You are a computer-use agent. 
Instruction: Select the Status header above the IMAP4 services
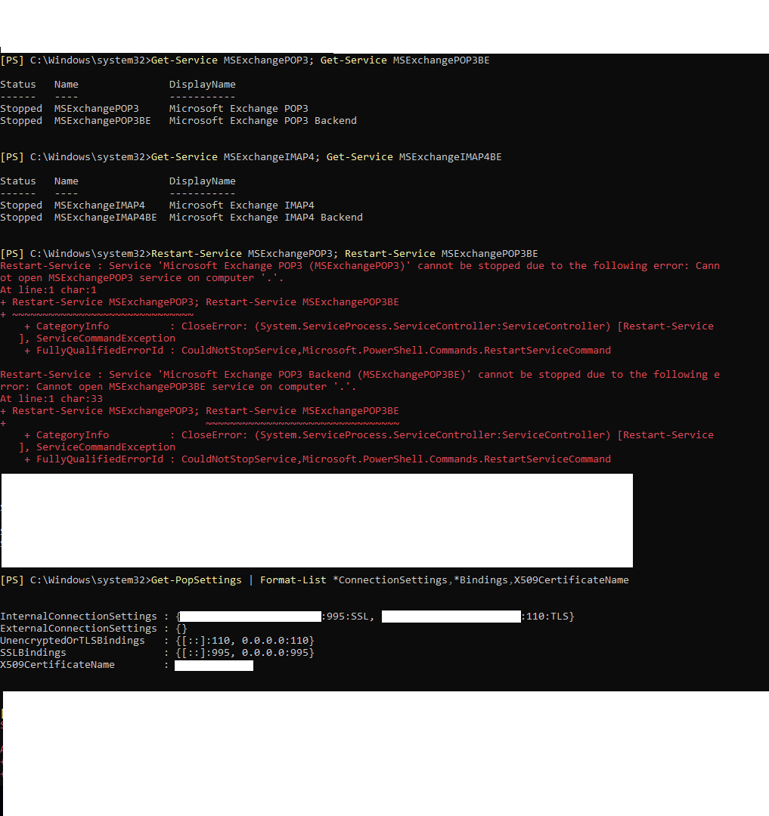click(18, 181)
